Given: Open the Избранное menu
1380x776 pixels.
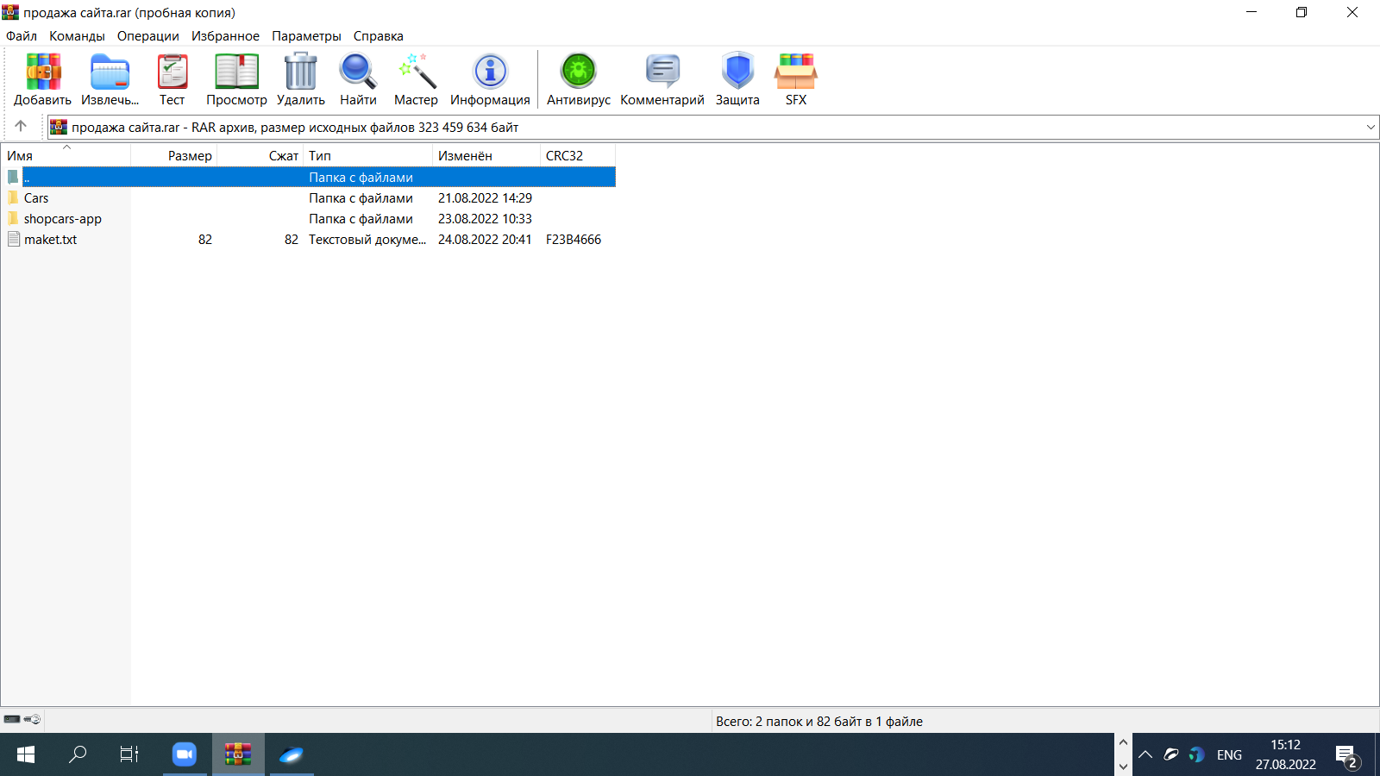Looking at the screenshot, I should [225, 36].
